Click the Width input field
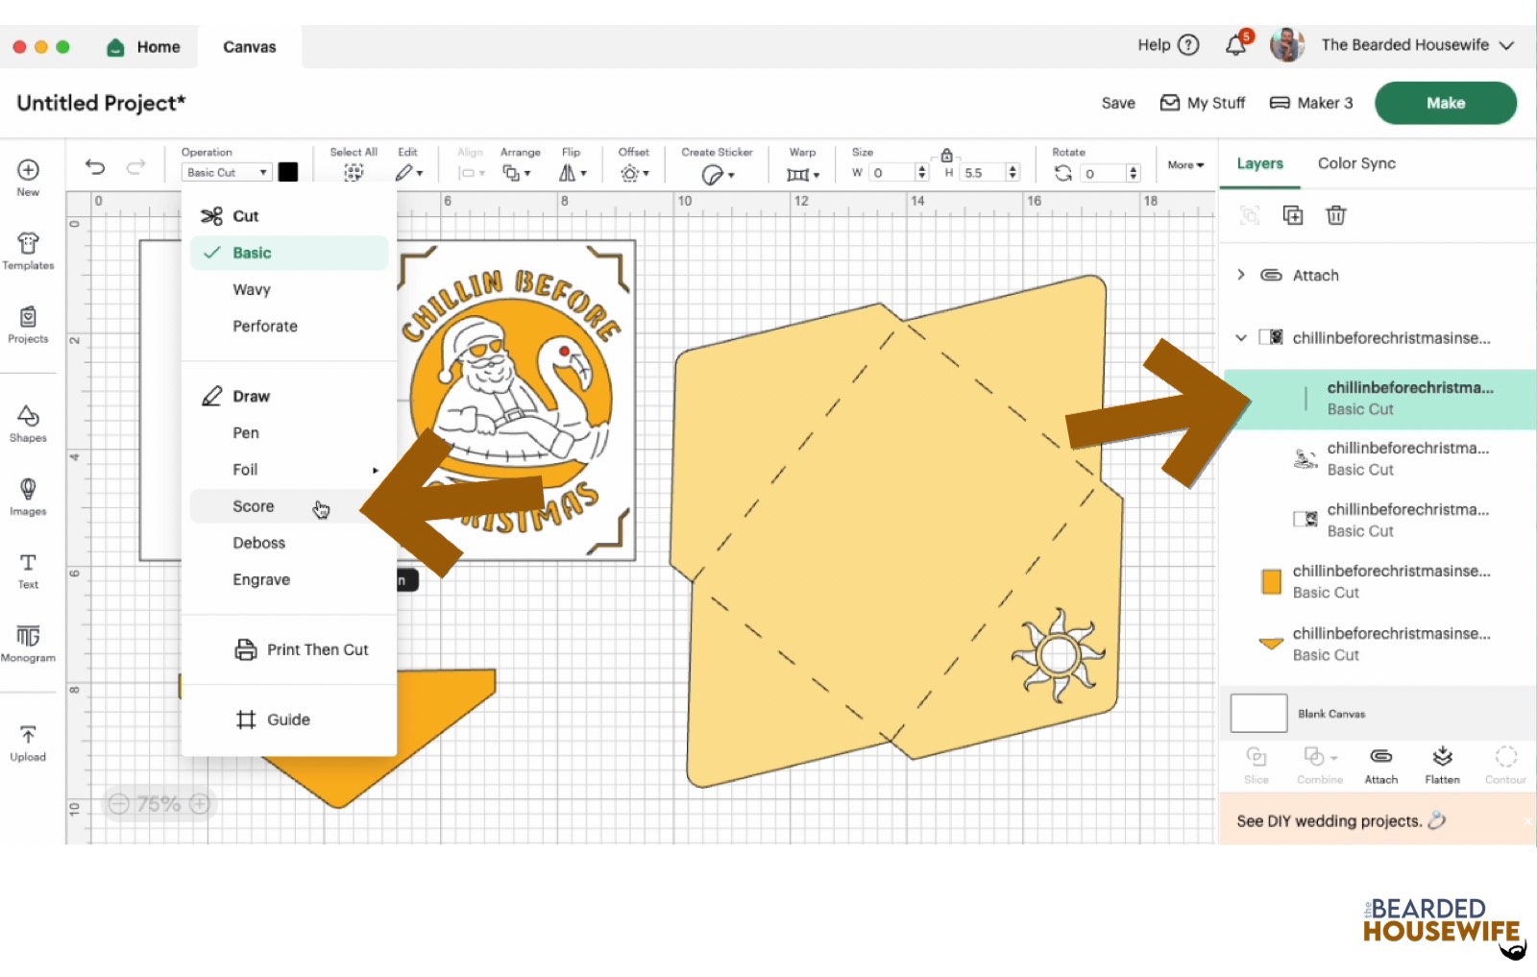The image size is (1537, 977). [x=891, y=173]
